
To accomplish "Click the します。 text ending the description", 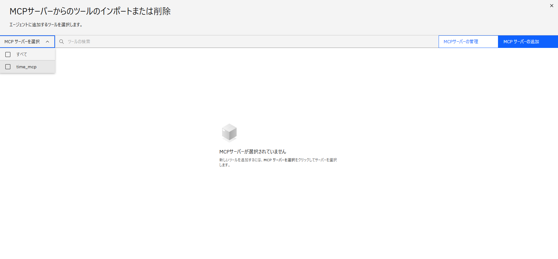I will [x=225, y=165].
